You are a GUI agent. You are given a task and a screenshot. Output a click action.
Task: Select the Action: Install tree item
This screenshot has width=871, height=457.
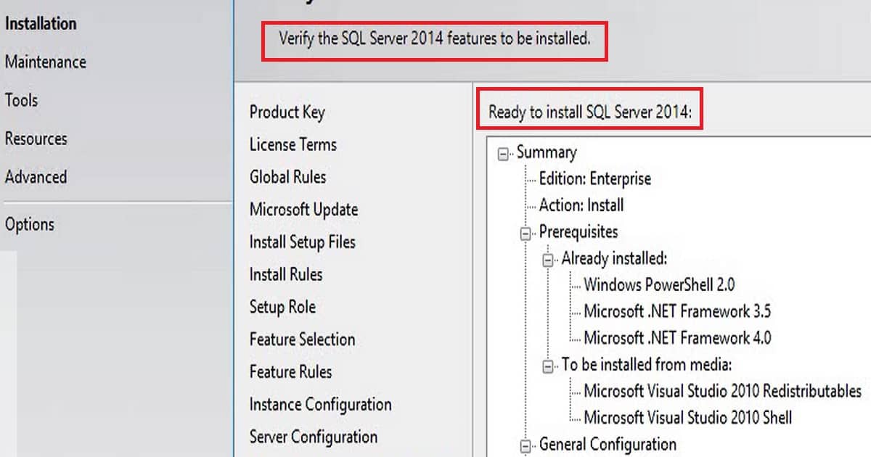[x=581, y=205]
